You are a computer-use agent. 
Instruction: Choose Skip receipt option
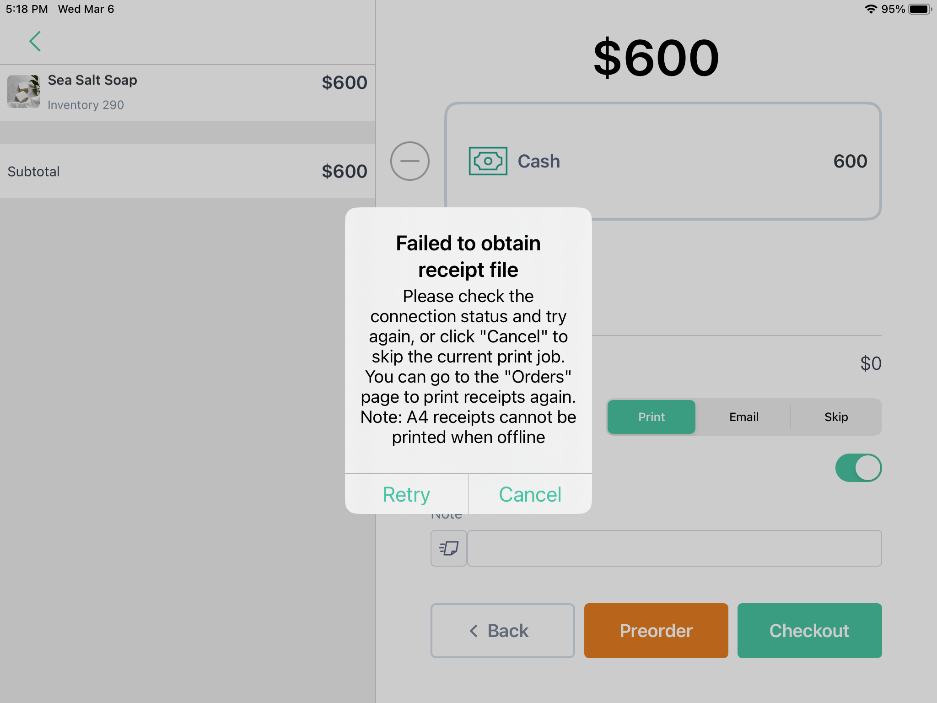[836, 417]
